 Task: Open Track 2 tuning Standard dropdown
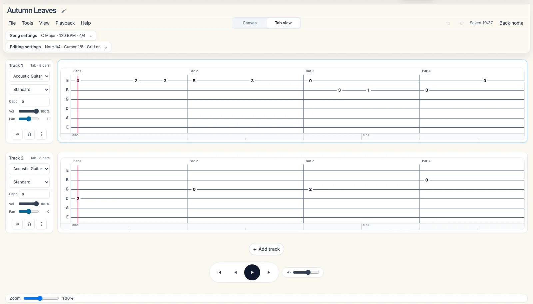(29, 182)
